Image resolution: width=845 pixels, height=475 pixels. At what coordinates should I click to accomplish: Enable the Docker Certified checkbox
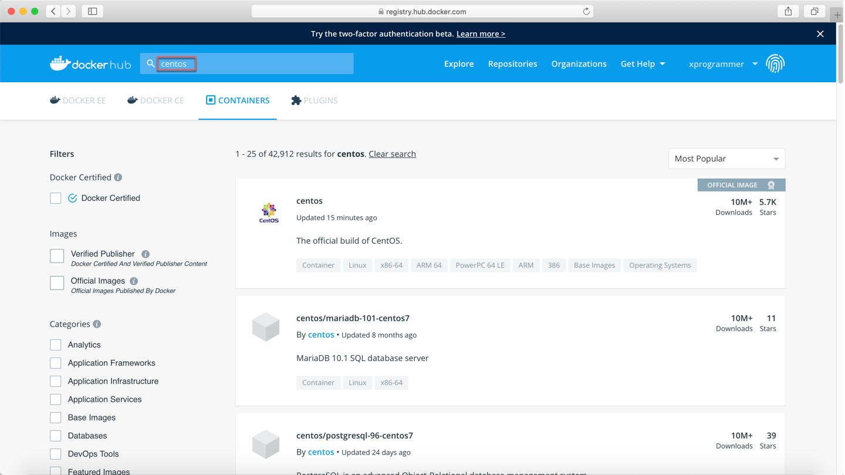pyautogui.click(x=56, y=198)
